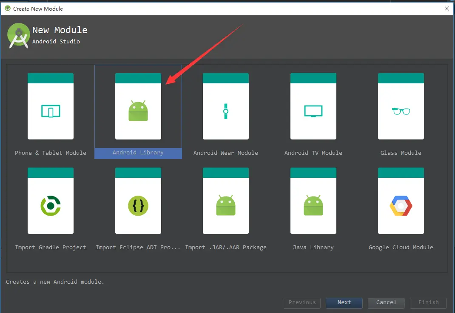Click the 'Google Cloud Module' label

point(401,248)
